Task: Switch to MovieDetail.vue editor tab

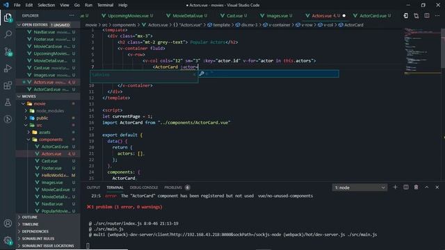Action: pyautogui.click(x=187, y=15)
